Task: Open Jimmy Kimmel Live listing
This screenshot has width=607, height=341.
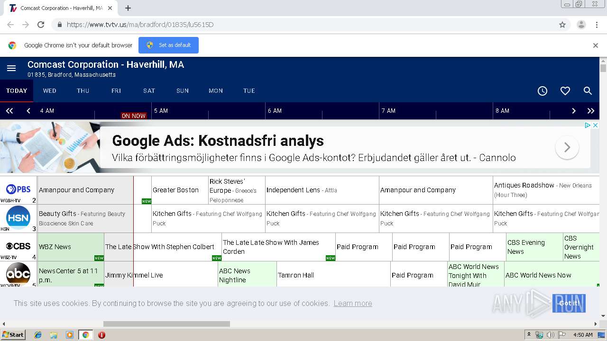Action: (x=161, y=275)
